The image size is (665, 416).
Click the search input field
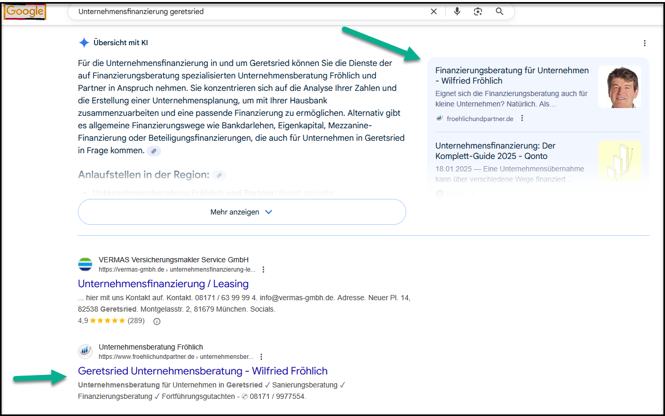(249, 11)
